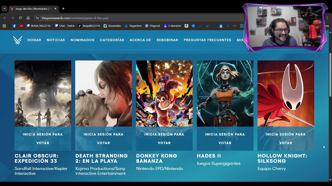Open the Pingcord bookmark
The image size is (332, 186).
(x=153, y=26)
